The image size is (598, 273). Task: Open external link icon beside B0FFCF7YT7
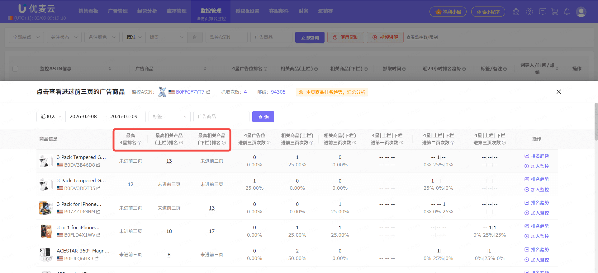pos(208,92)
